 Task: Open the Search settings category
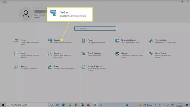click(26, 67)
